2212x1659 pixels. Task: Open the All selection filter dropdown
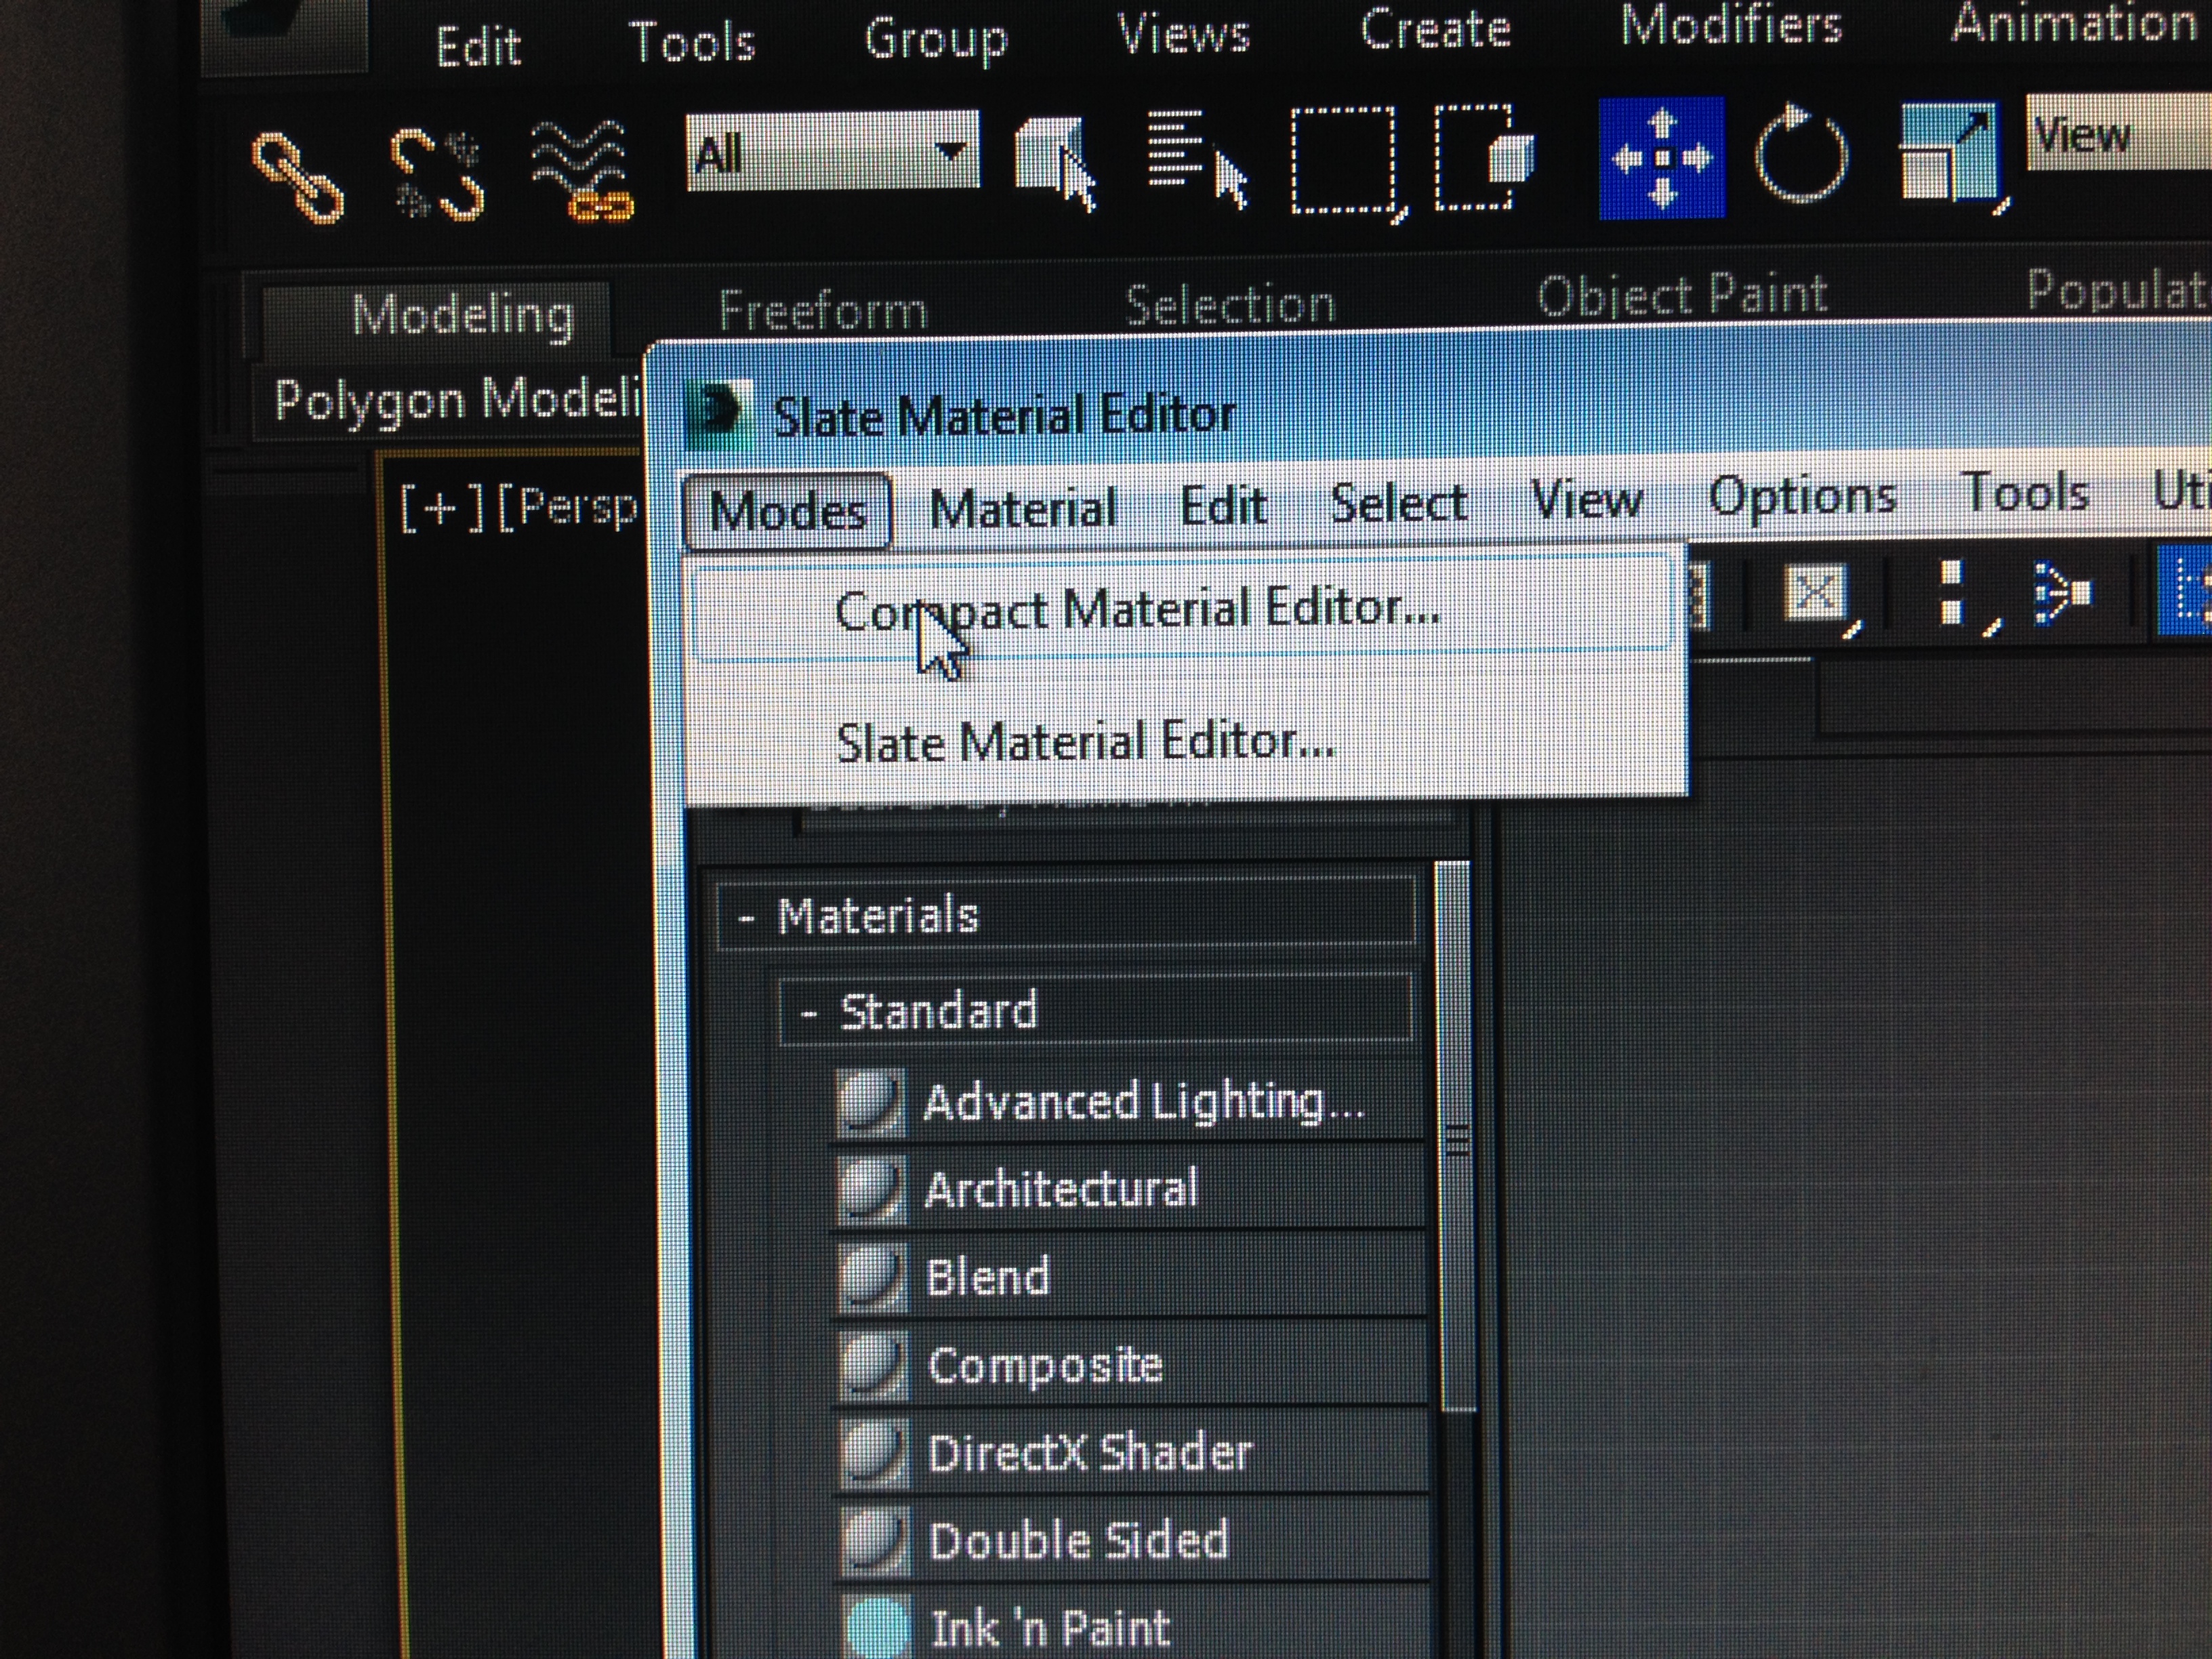point(832,151)
